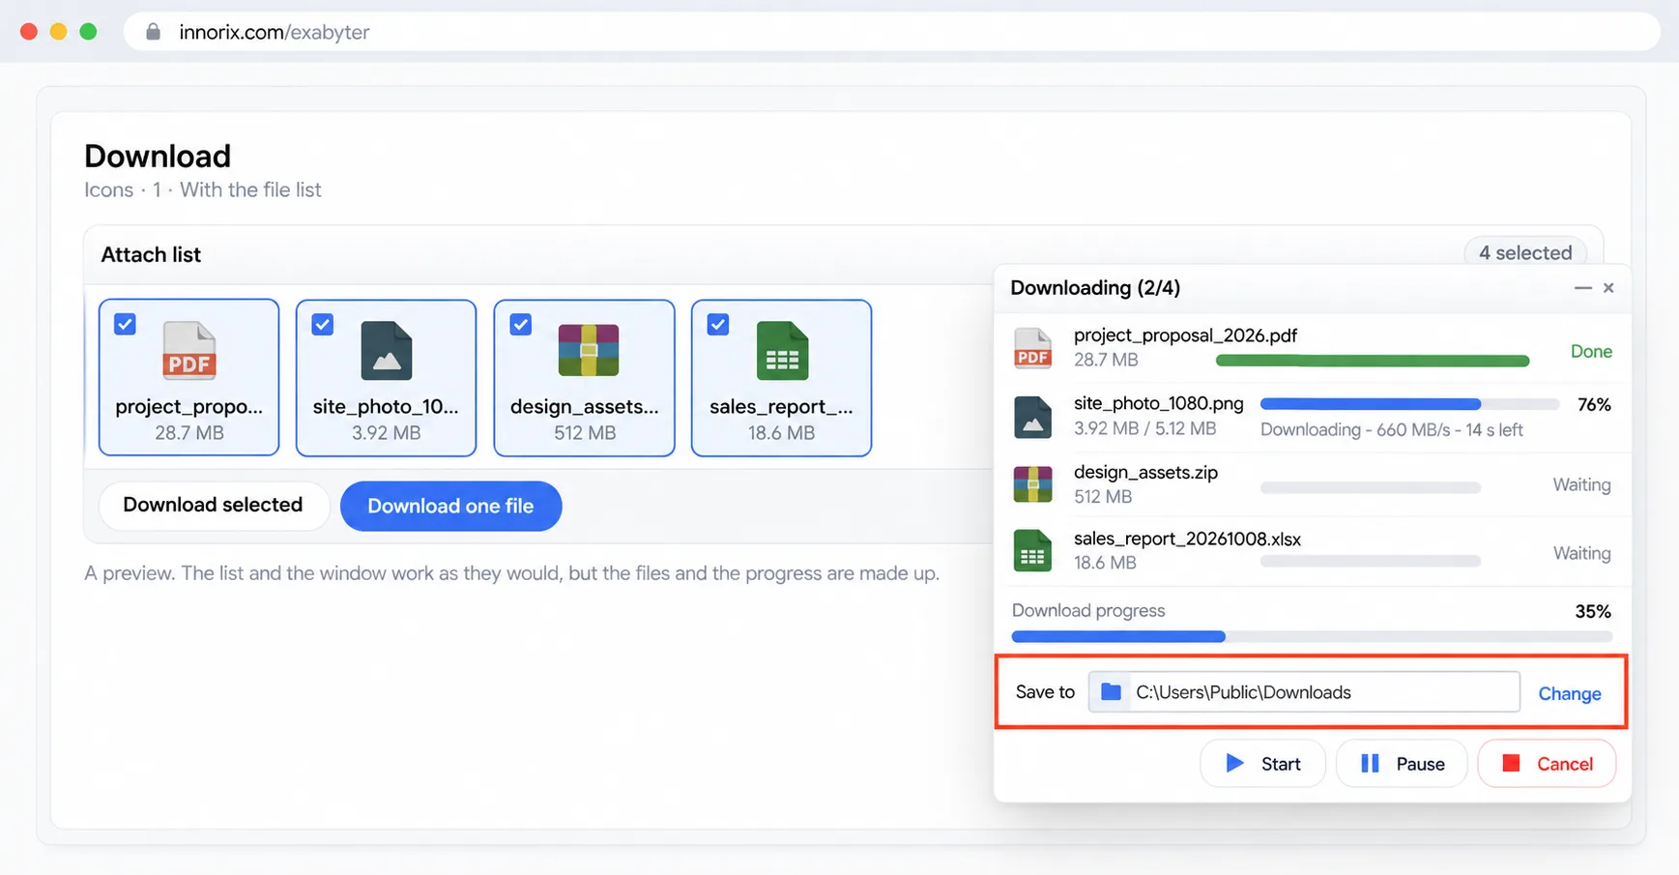1679x875 pixels.
Task: Uncheck the site_photo_10... file checkbox
Action: tap(323, 324)
